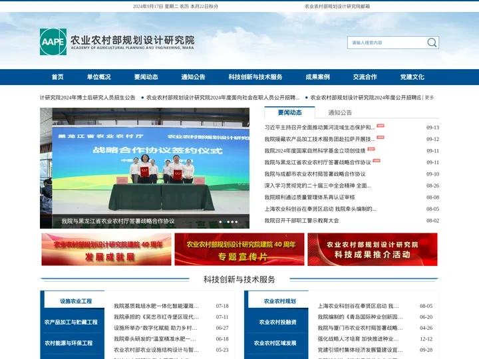Click the slideshow caption 我院与黑龙江省农业农村厅签署战略合作协议

click(x=118, y=221)
